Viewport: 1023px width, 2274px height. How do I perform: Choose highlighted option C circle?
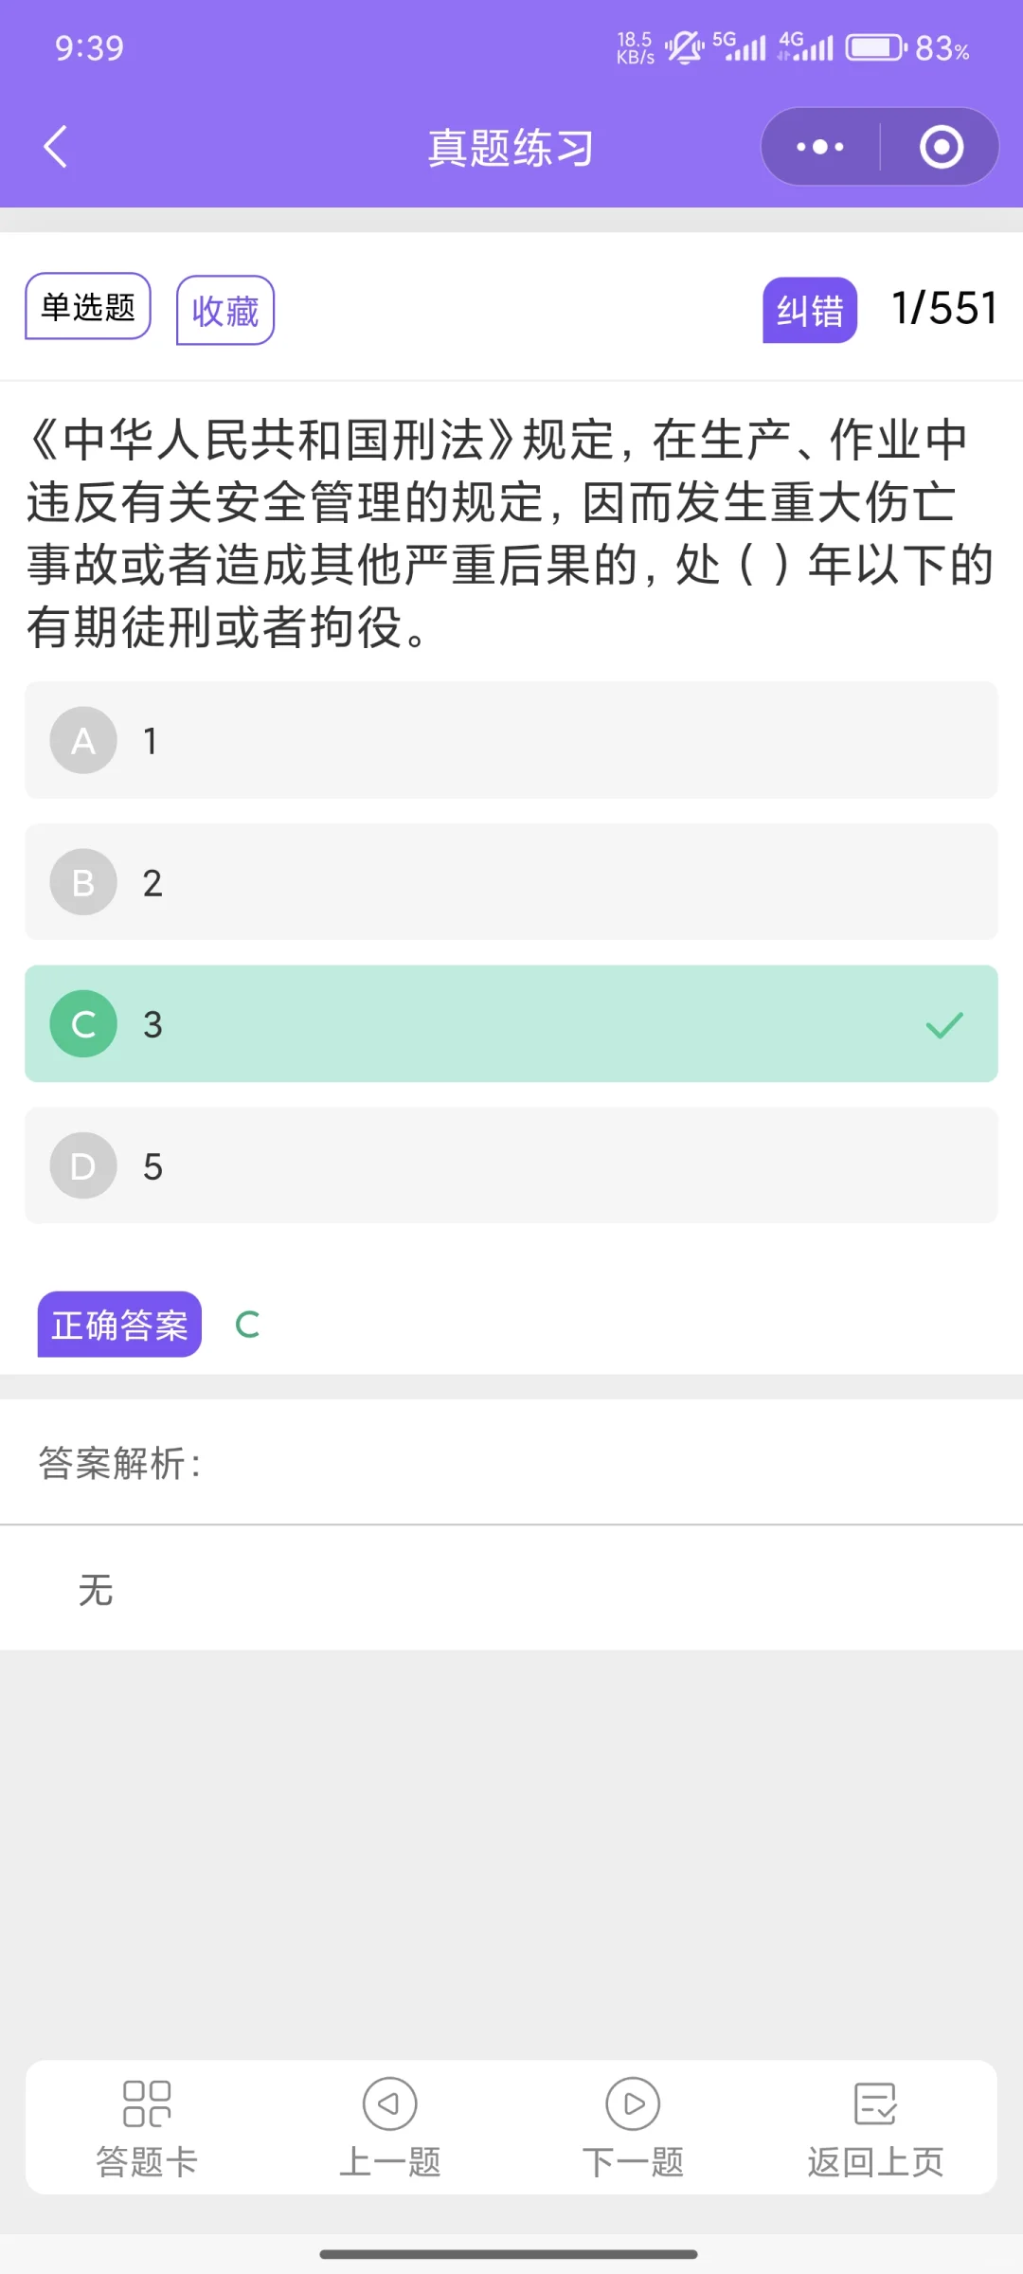point(83,1024)
